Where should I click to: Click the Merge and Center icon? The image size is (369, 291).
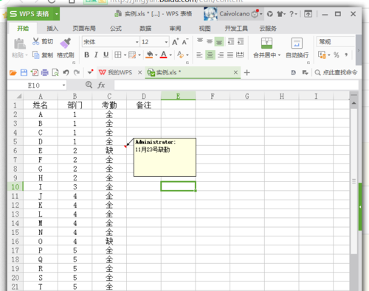coord(266,43)
